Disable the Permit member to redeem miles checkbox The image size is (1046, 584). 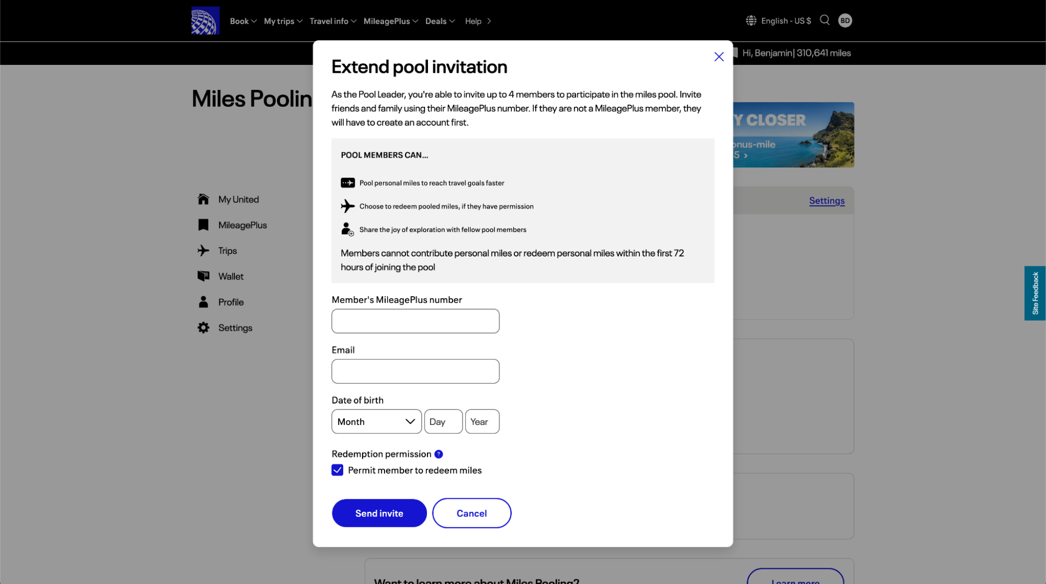337,470
